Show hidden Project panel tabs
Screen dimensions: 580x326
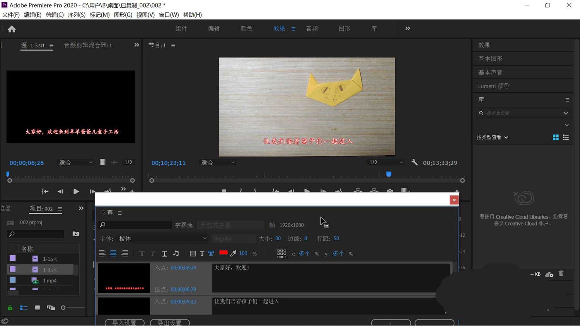pyautogui.click(x=81, y=208)
